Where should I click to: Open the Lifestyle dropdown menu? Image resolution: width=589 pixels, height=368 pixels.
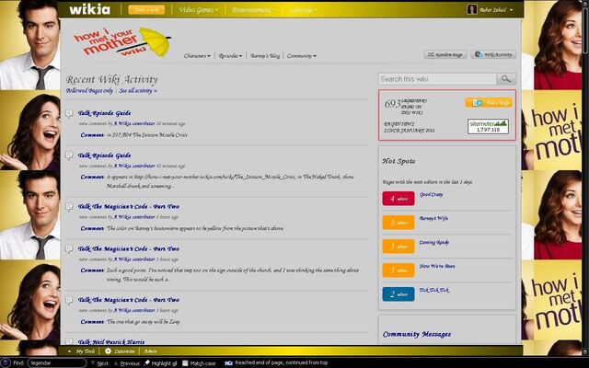pos(303,10)
